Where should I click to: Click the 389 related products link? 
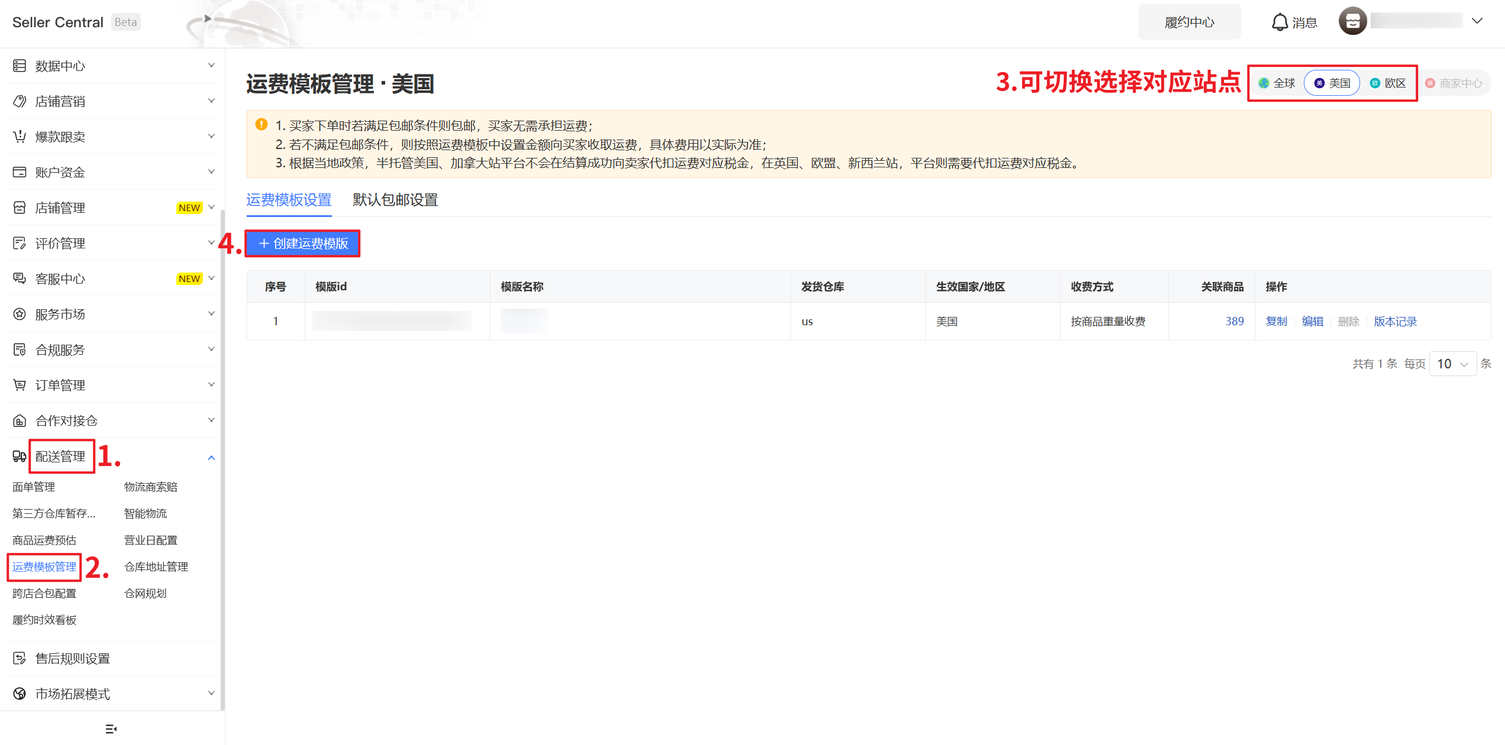pyautogui.click(x=1234, y=321)
